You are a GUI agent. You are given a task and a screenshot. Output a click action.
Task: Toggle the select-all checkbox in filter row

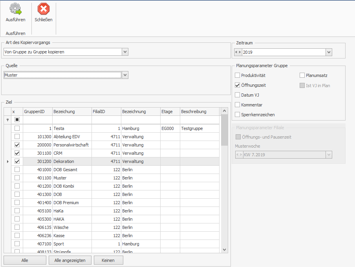click(17, 120)
